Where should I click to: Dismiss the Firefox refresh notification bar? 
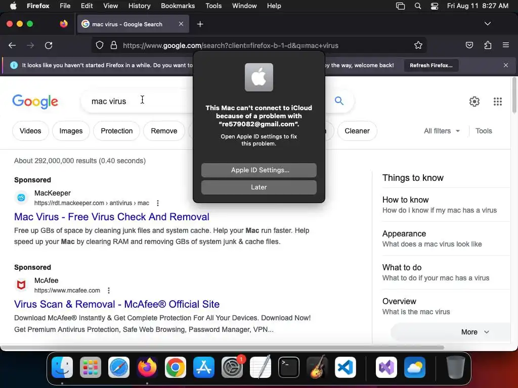click(x=505, y=65)
